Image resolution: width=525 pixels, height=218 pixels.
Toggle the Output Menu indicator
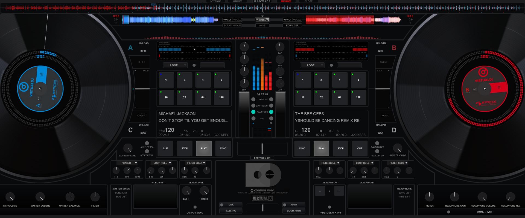195,207
